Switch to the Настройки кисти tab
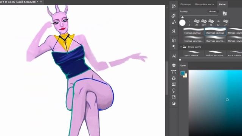The height and width of the screenshot is (136, 242). pos(205,4)
